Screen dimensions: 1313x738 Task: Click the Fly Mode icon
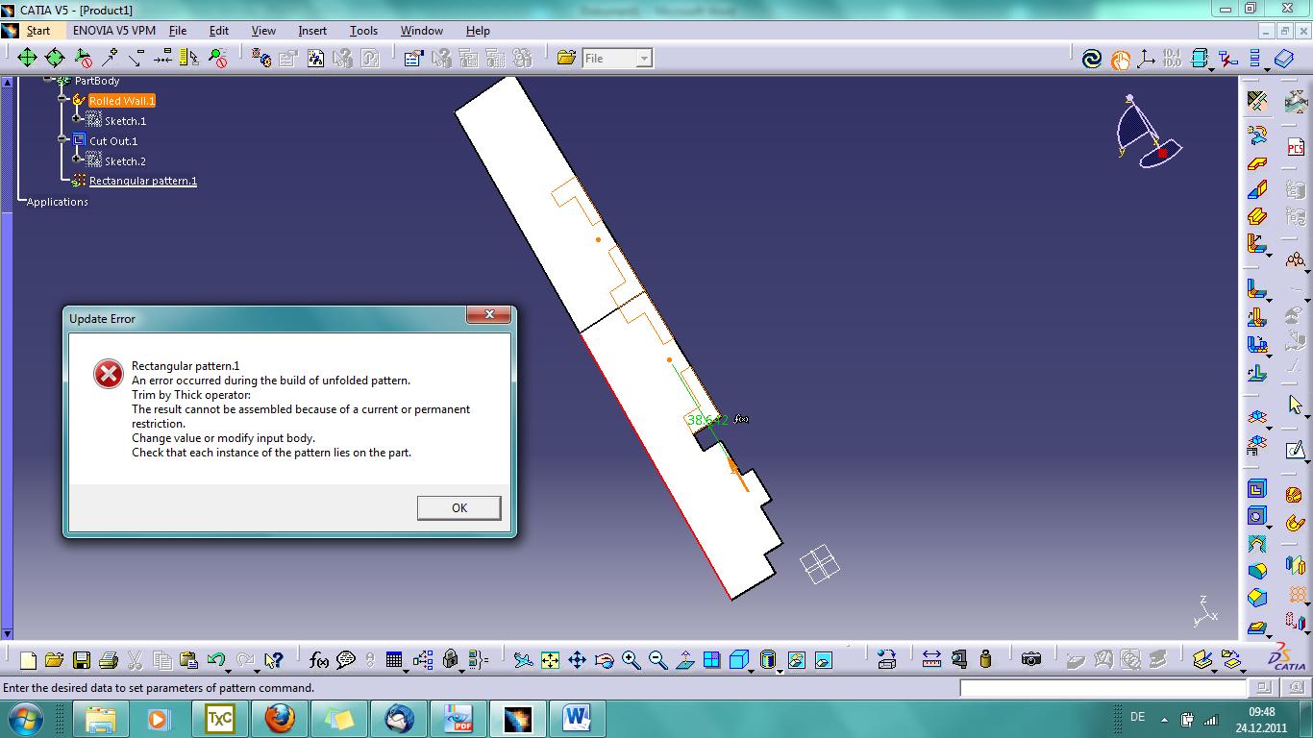[x=523, y=660]
